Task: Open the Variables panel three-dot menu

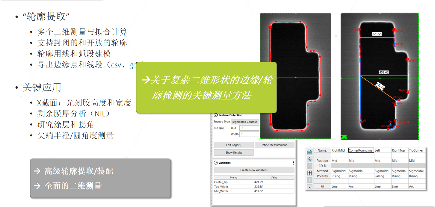Action: (293, 163)
